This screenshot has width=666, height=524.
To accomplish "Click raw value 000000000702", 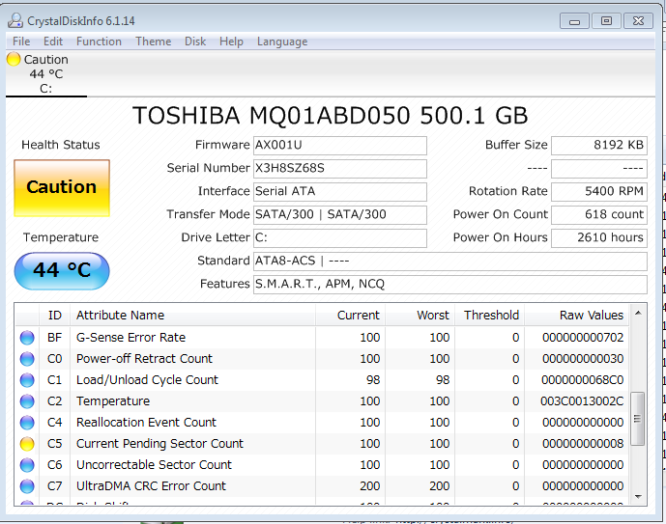I will tap(583, 338).
